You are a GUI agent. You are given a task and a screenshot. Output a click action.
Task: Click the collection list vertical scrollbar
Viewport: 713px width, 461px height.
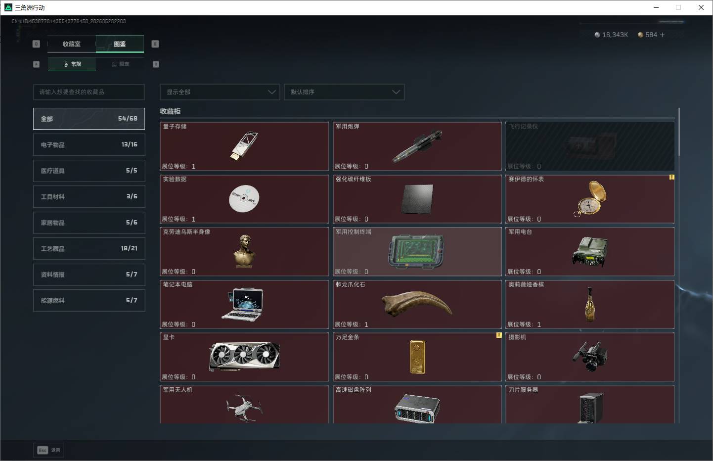(x=679, y=133)
